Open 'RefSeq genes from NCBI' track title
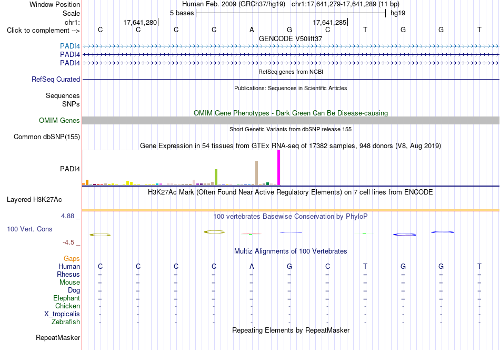This screenshot has height=350, width=500. (291, 72)
